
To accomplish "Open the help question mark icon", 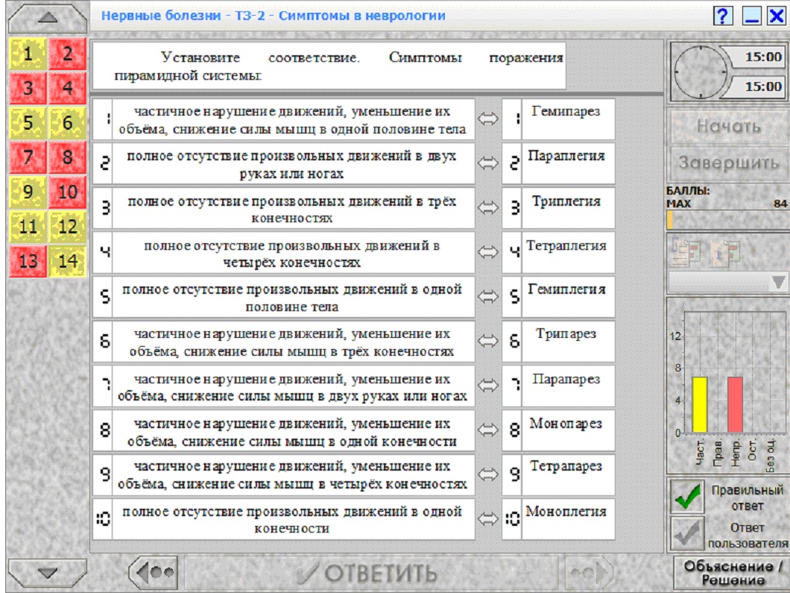I will coord(722,16).
